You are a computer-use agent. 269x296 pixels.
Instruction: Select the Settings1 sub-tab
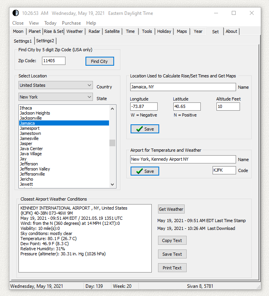23,41
